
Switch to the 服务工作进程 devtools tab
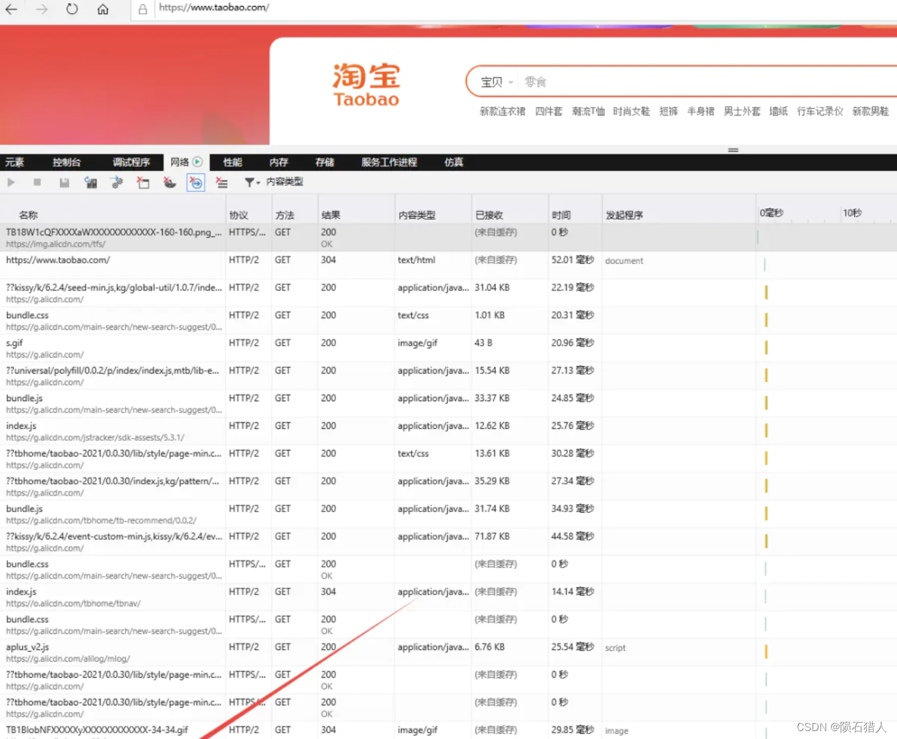click(389, 162)
